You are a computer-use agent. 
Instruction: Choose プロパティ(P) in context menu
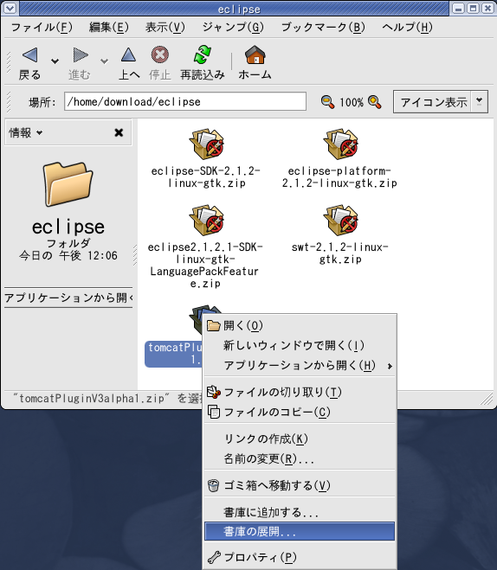(x=300, y=557)
